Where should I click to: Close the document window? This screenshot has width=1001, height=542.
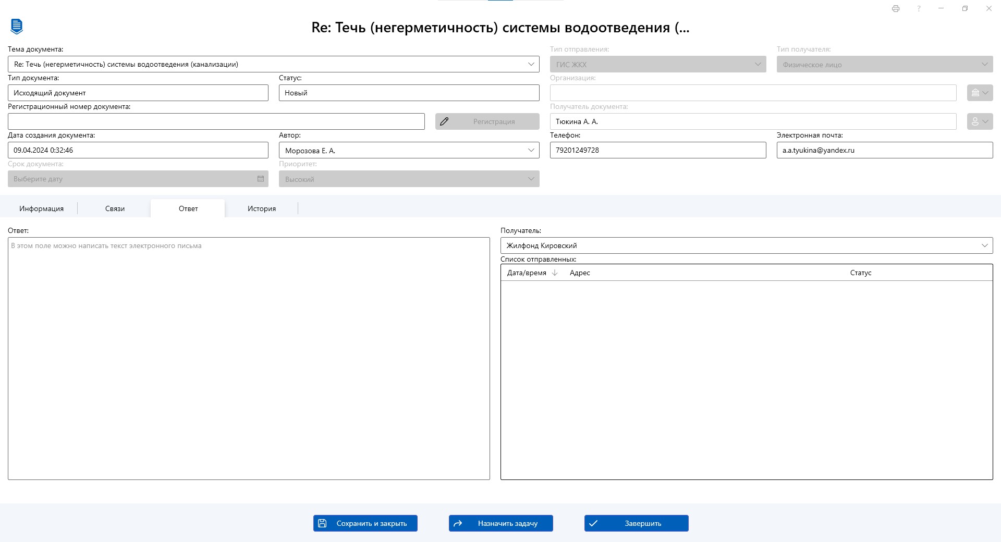pyautogui.click(x=989, y=8)
